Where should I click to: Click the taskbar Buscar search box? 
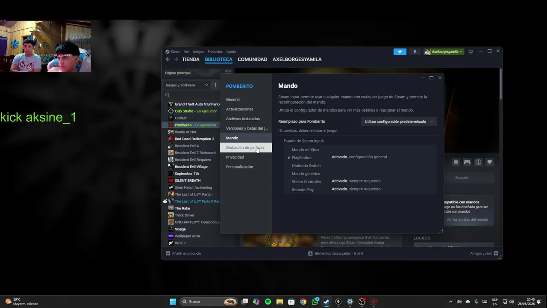(209, 302)
